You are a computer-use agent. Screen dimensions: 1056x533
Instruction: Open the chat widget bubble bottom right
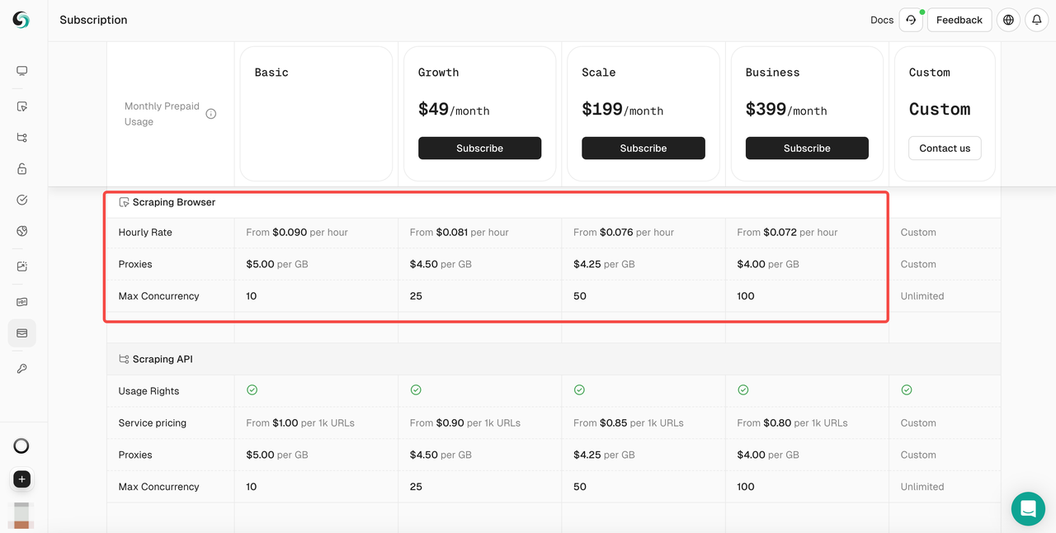pos(1028,509)
